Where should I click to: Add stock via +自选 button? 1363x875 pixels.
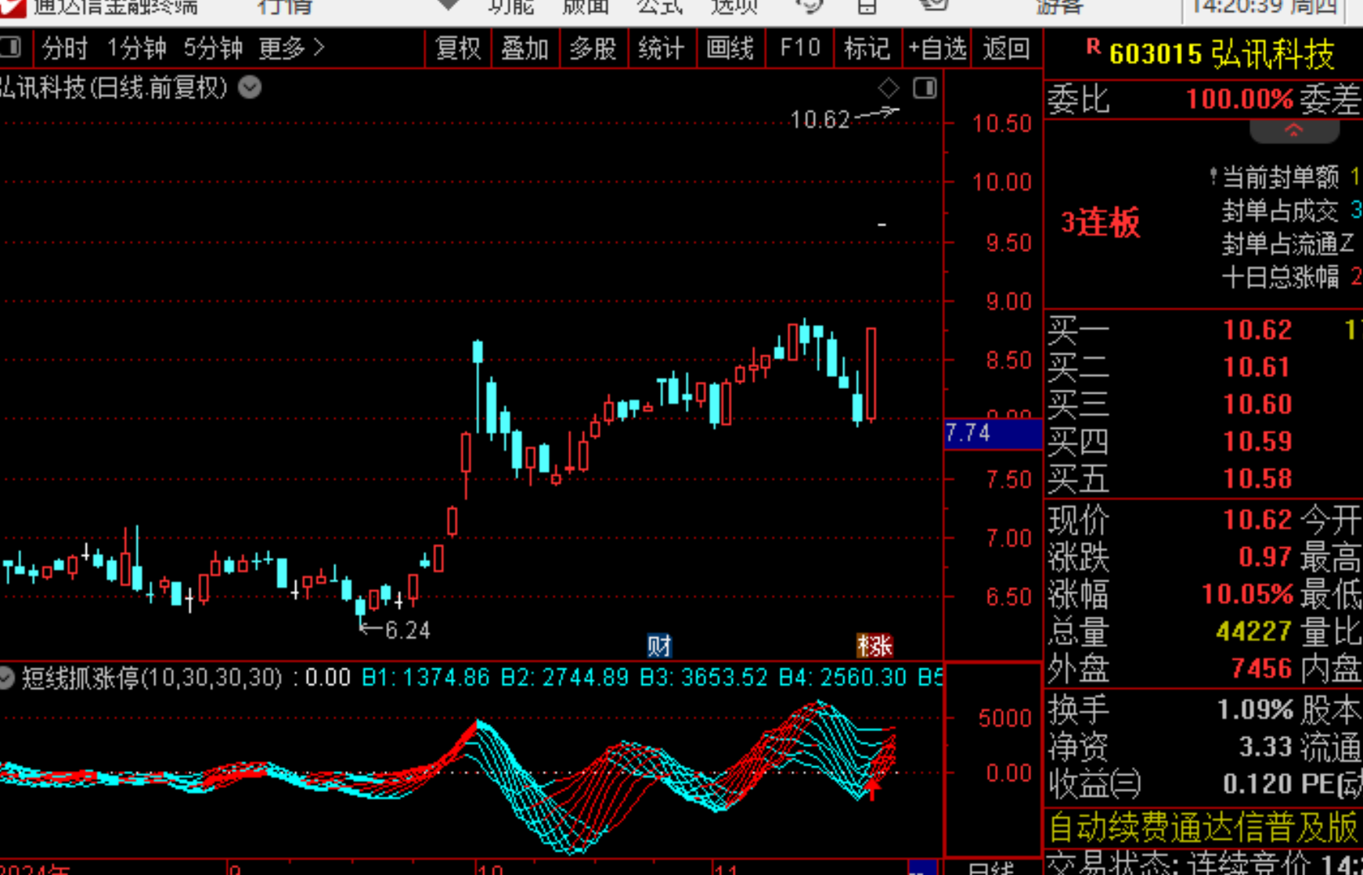(x=936, y=49)
